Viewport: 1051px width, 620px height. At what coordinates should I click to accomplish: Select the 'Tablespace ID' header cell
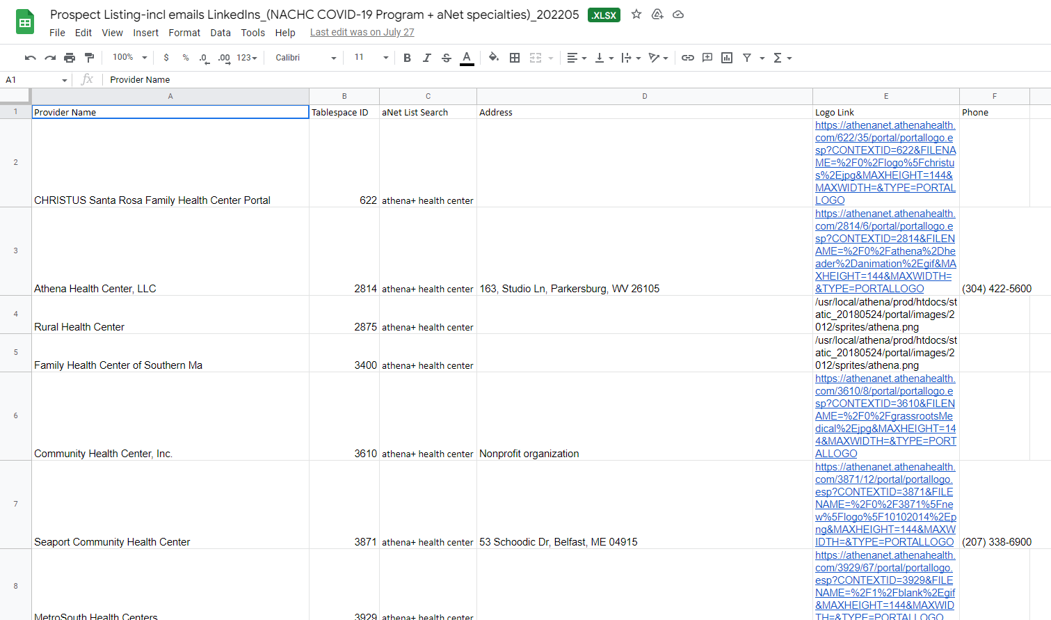coord(344,112)
